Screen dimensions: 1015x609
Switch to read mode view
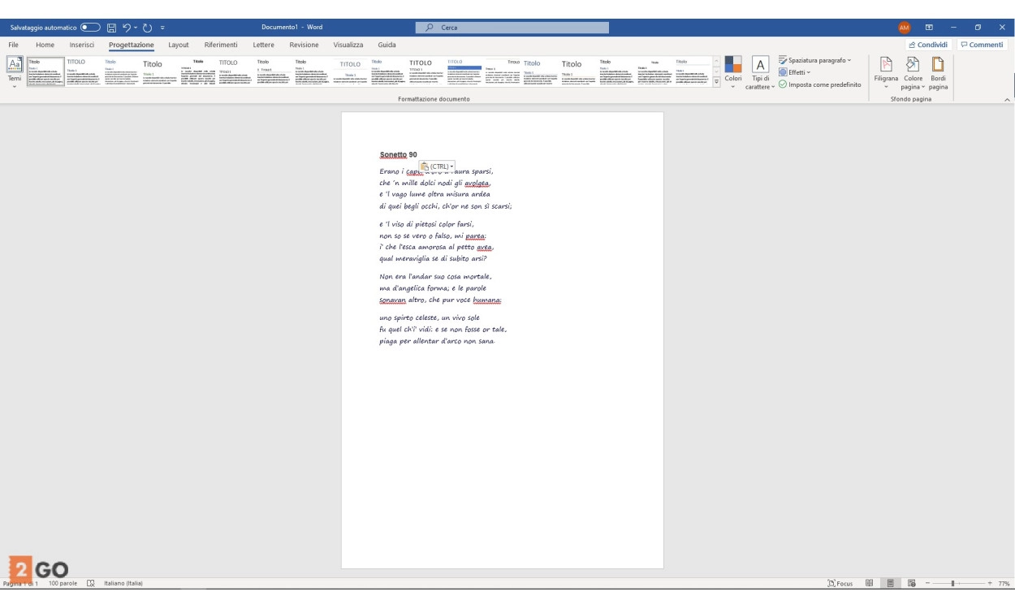click(x=869, y=584)
